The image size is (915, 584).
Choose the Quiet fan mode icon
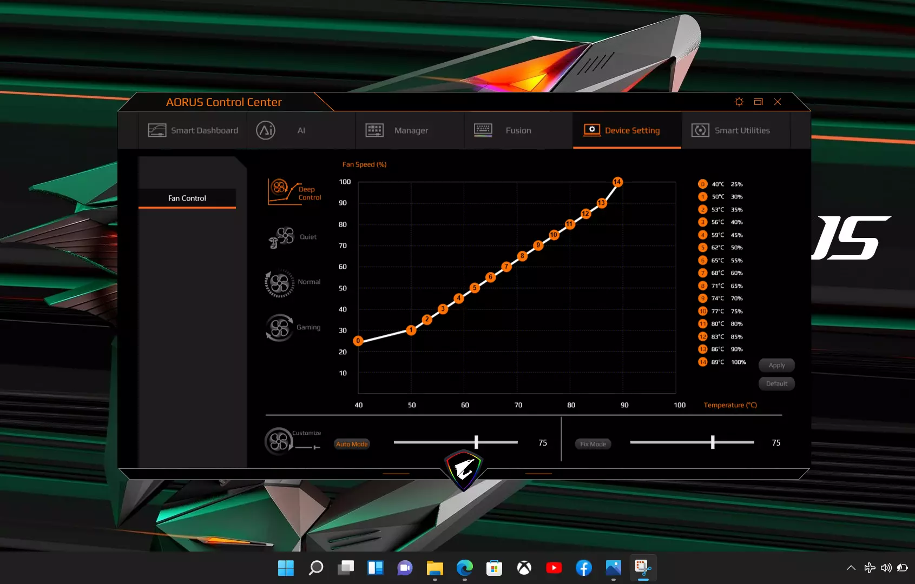[x=281, y=237]
